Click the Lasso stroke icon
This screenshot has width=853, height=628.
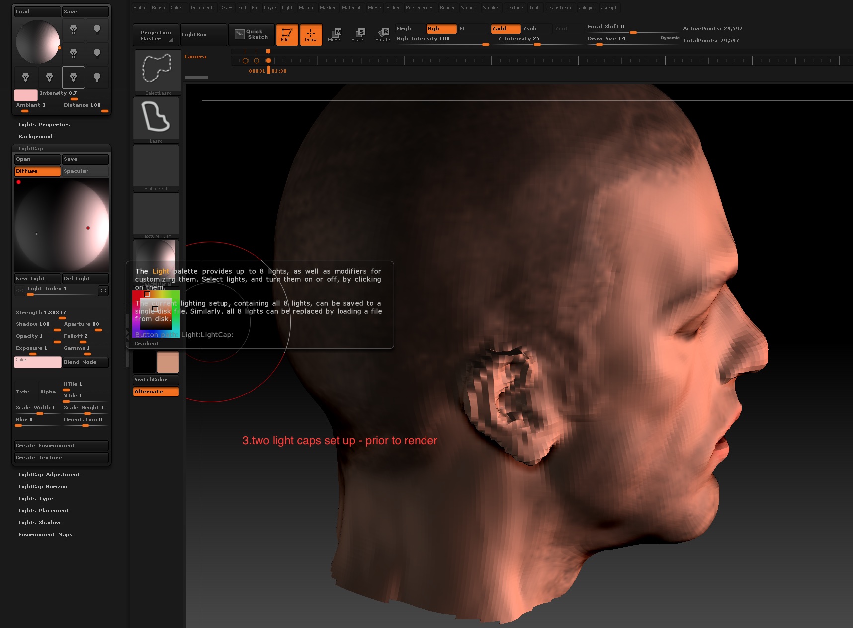coord(156,120)
